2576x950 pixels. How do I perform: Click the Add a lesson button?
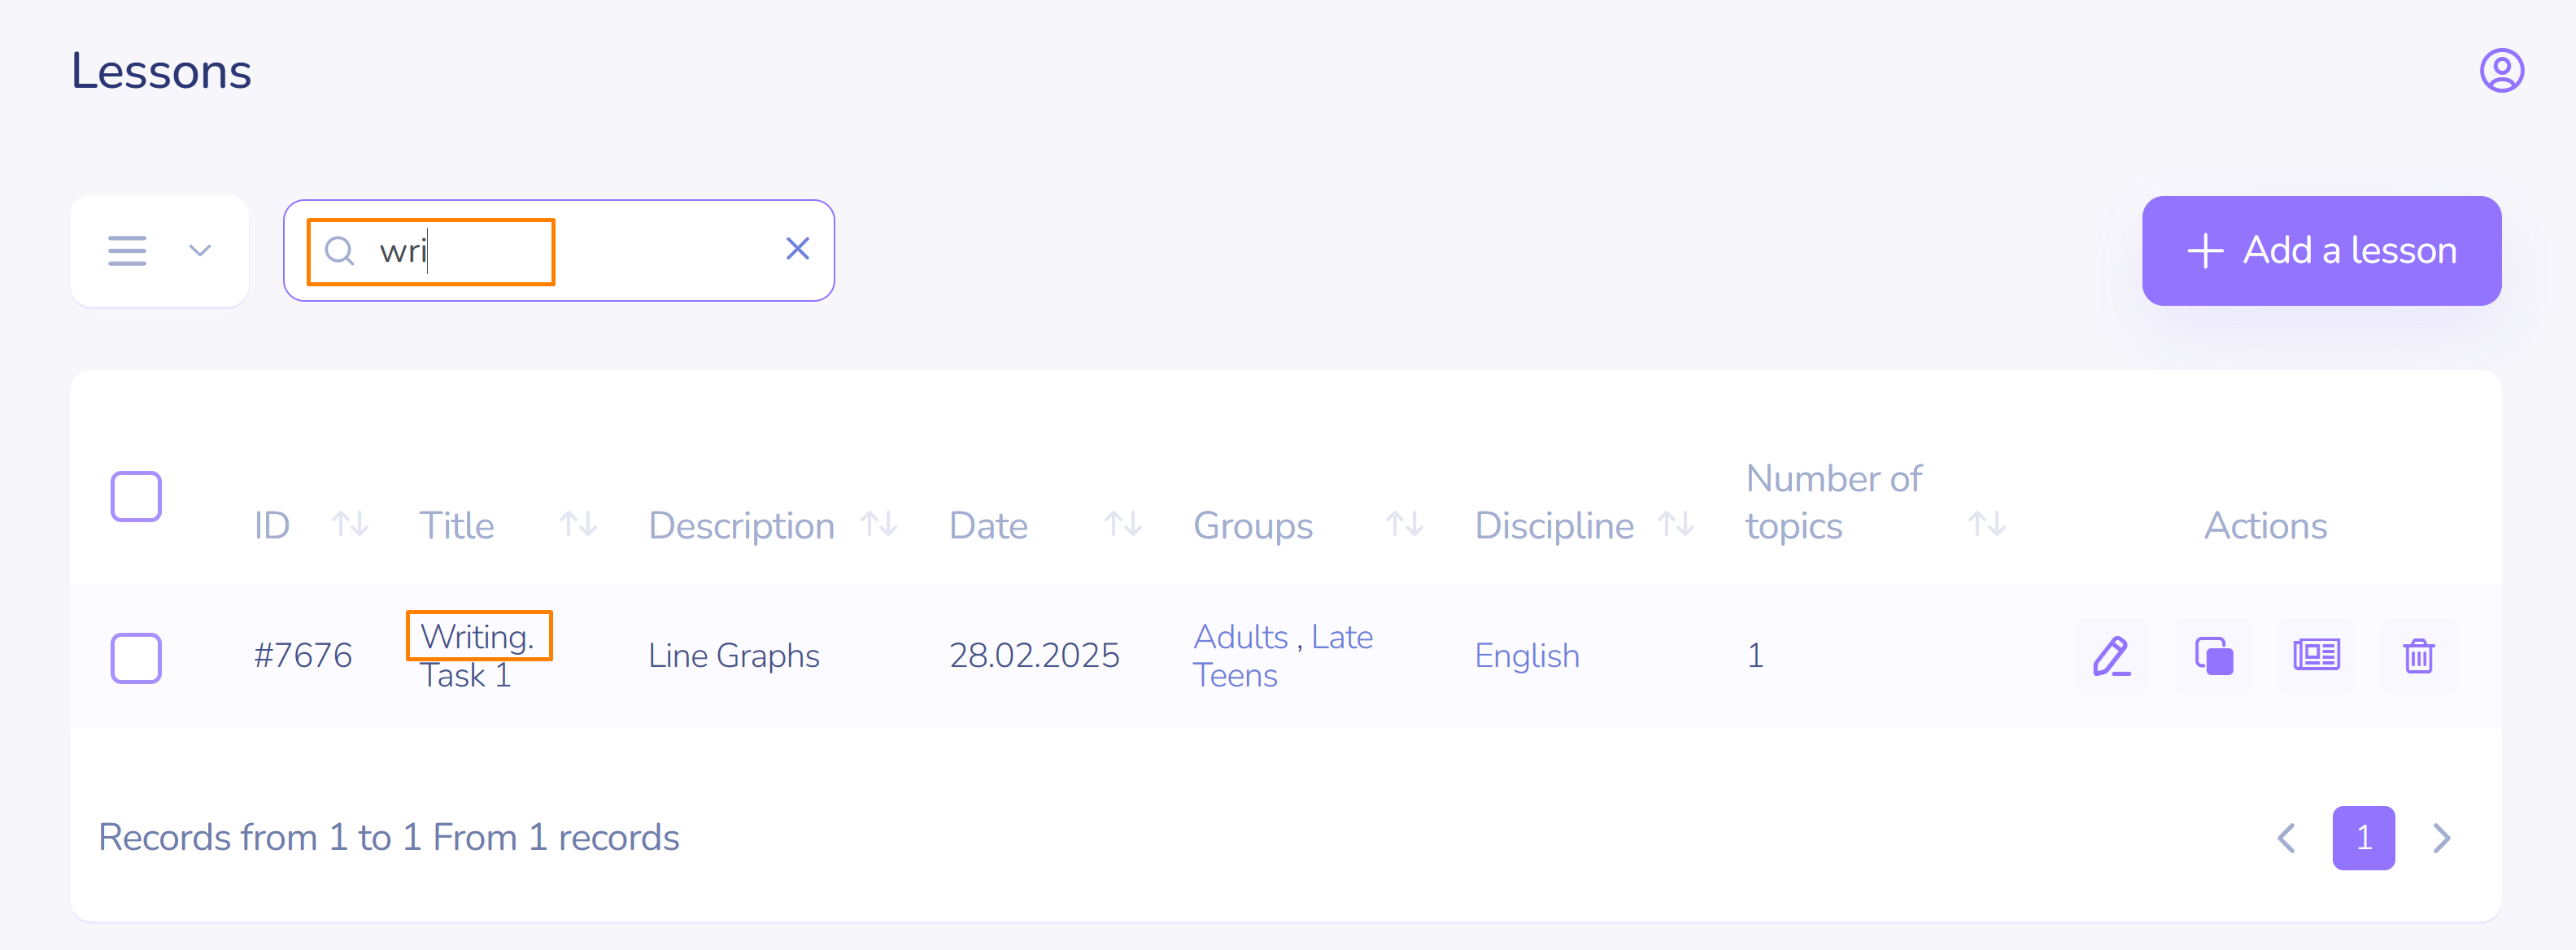point(2321,251)
